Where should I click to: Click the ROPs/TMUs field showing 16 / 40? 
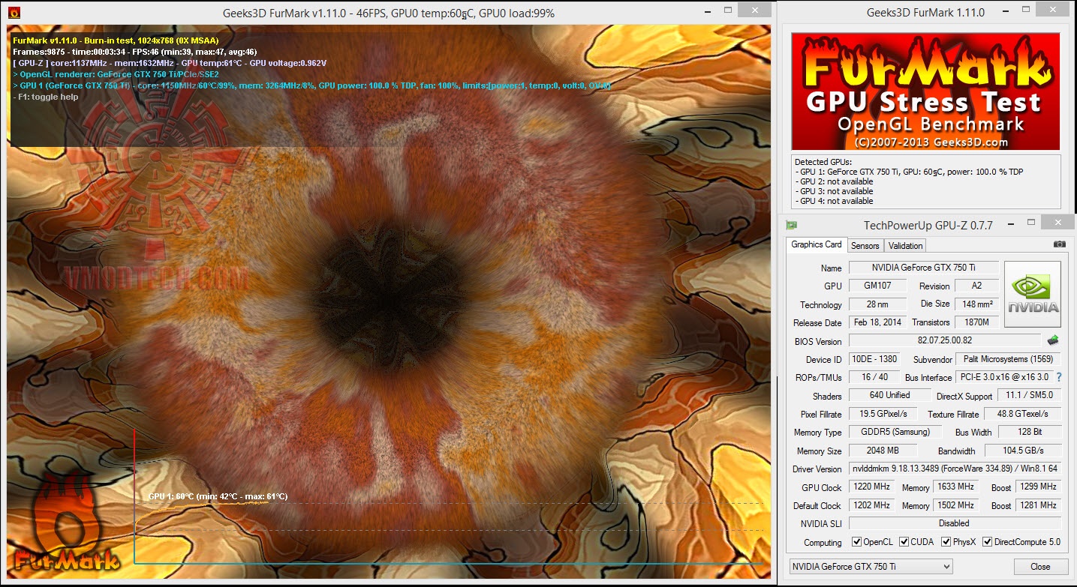[876, 377]
